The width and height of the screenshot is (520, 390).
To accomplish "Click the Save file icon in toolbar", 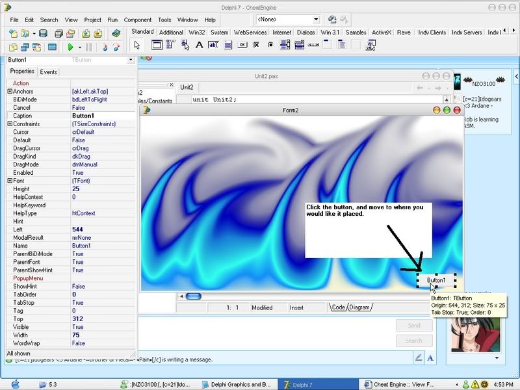I will pyautogui.click(x=43, y=33).
